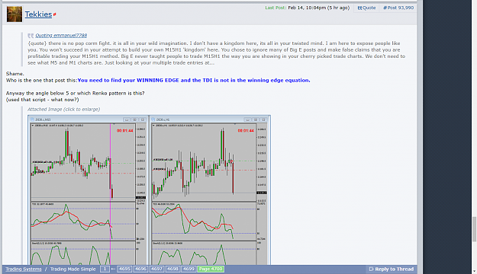Click Reply to Thread button

coord(392,269)
